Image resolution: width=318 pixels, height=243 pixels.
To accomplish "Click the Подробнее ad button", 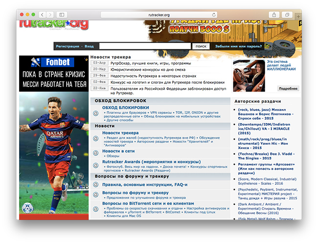I will pos(288,88).
